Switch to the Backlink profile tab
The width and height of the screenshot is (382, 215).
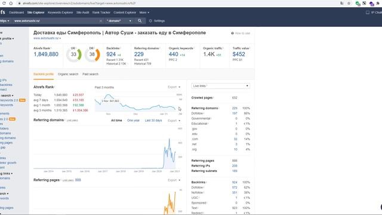tap(44, 74)
